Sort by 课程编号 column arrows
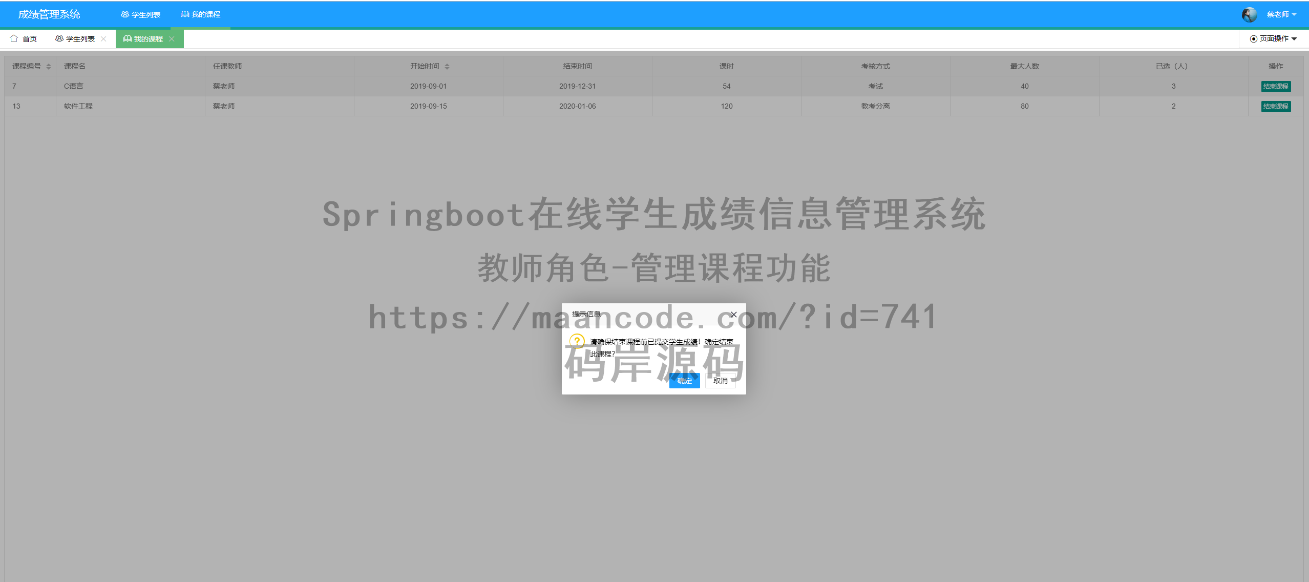 (x=49, y=67)
